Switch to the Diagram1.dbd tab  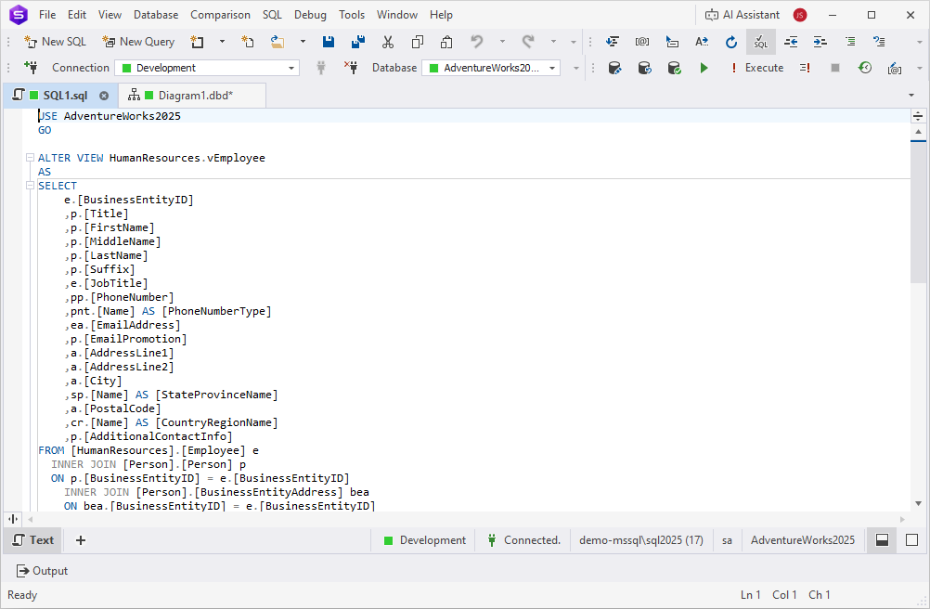[191, 96]
